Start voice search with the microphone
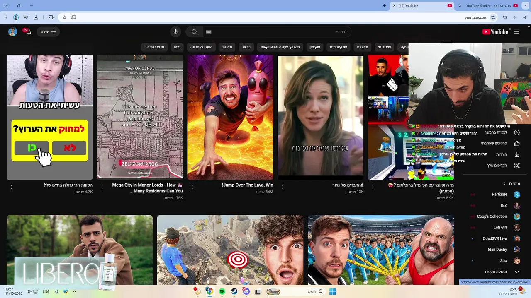 tap(175, 32)
